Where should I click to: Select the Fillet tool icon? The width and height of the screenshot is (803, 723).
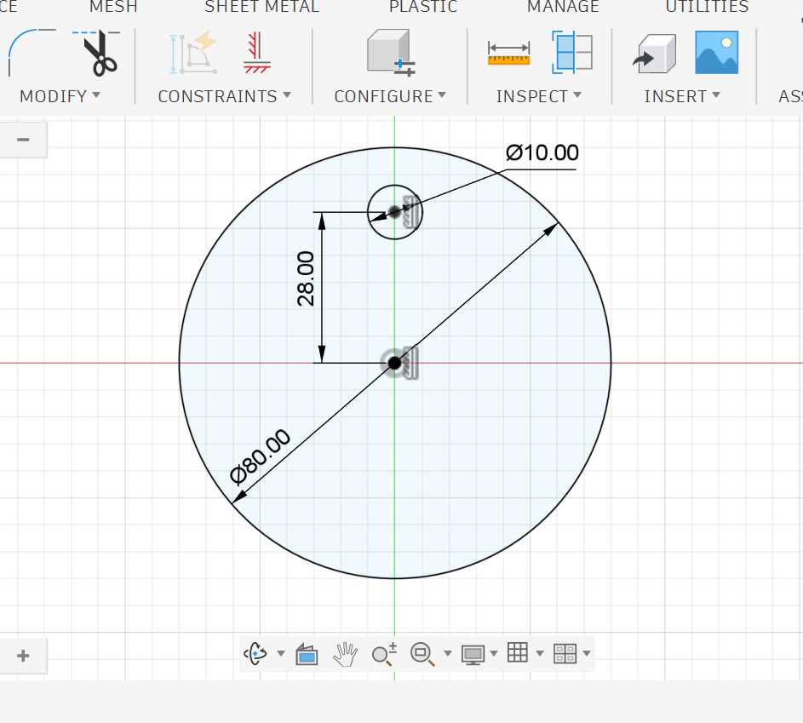pos(31,52)
